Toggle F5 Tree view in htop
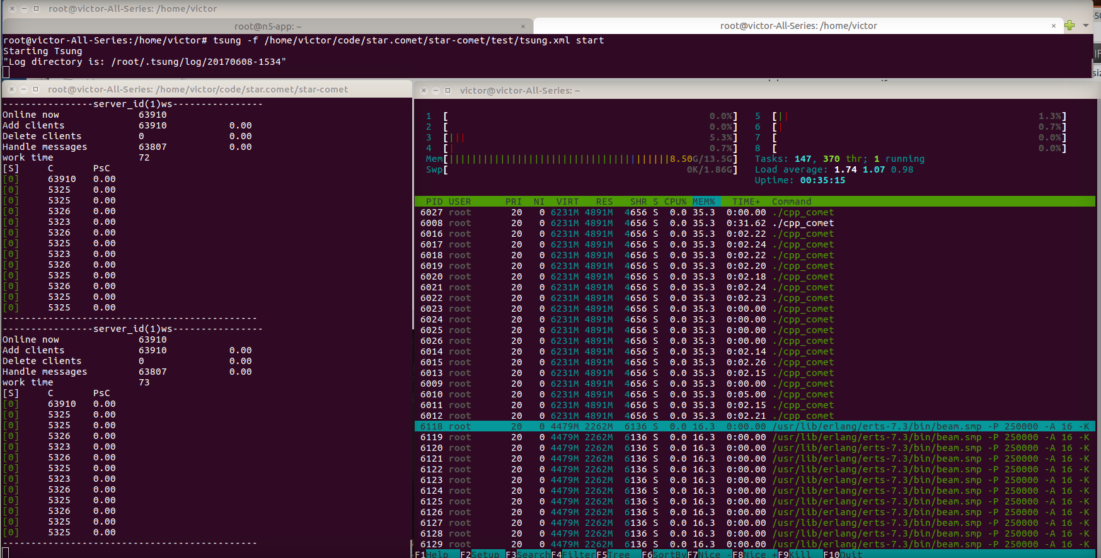Image resolution: width=1101 pixels, height=558 pixels. [618, 554]
